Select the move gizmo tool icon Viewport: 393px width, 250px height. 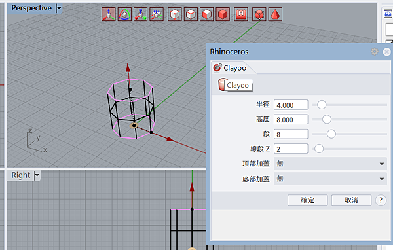pyautogui.click(x=109, y=14)
